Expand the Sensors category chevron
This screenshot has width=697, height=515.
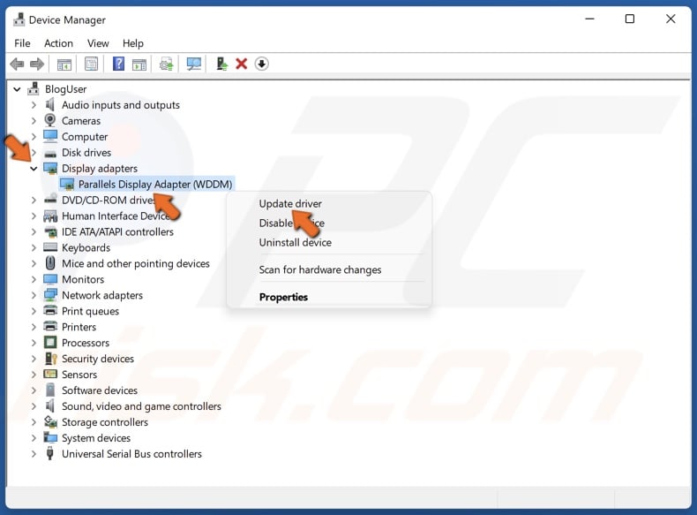tap(34, 375)
